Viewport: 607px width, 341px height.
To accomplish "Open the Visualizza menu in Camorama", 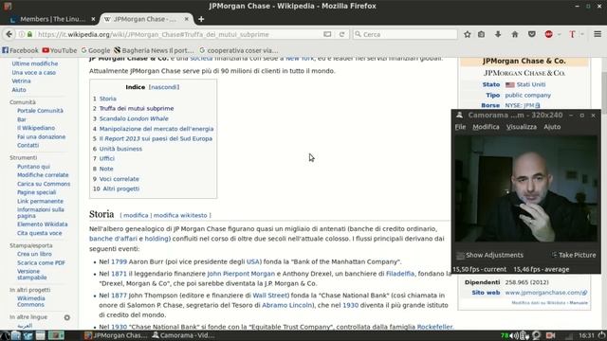I will click(522, 127).
